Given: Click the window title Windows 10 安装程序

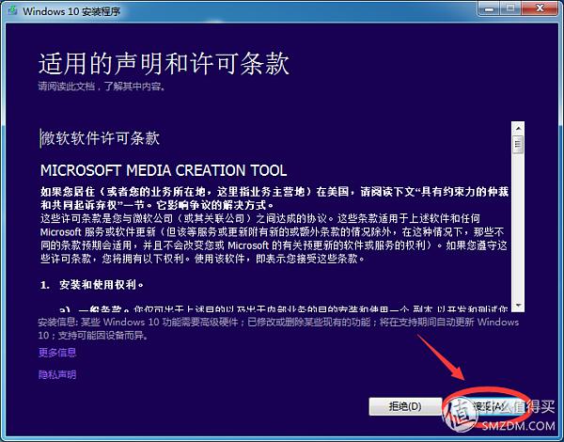Looking at the screenshot, I should click(71, 11).
